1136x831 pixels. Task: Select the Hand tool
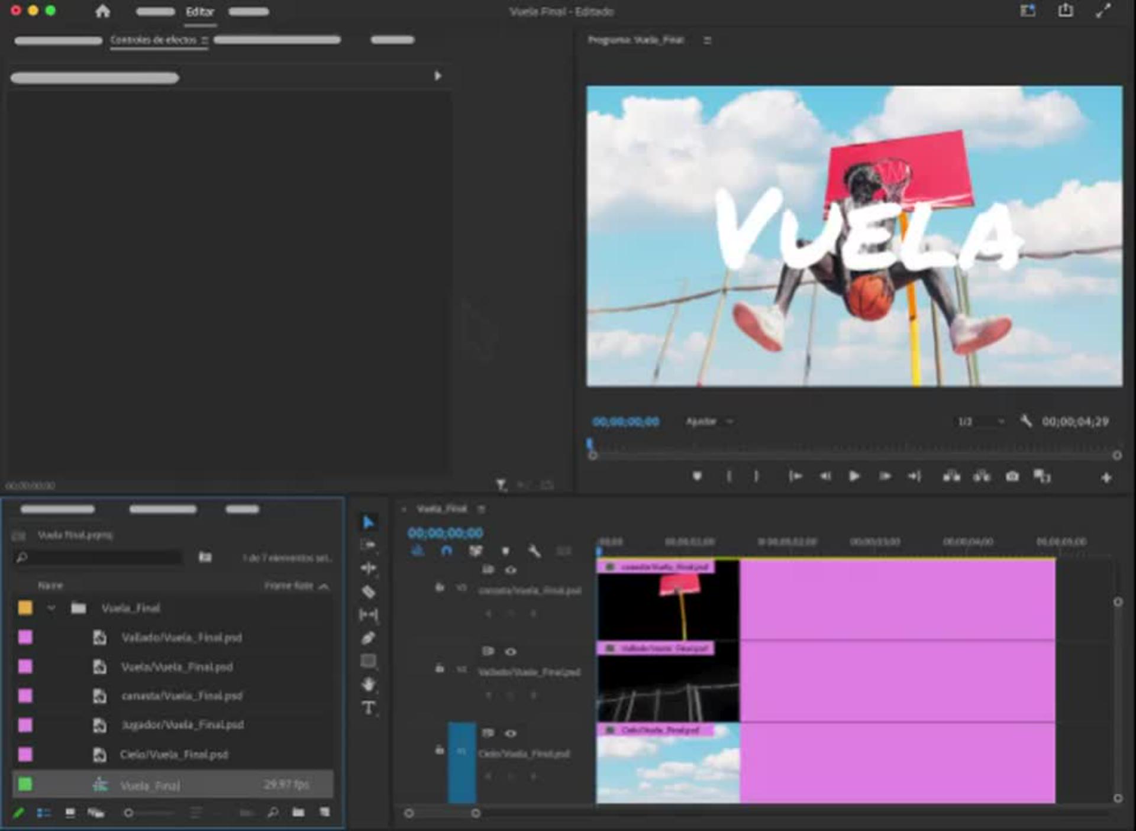click(368, 684)
